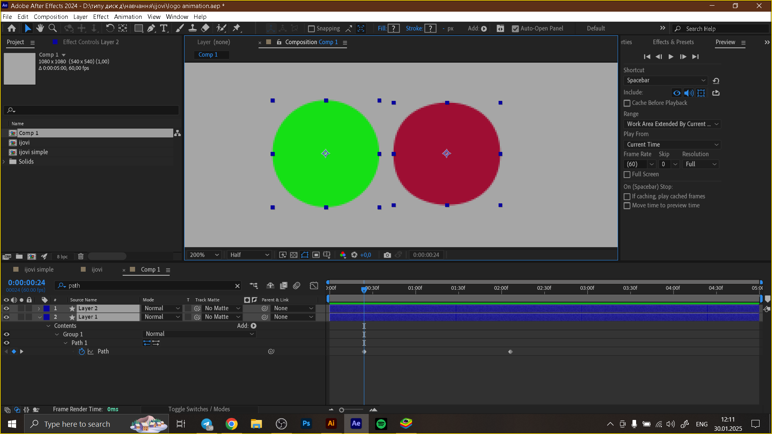Screen dimensions: 772x434
Task: Hide Layer 2 with eye toggle
Action: click(6, 309)
